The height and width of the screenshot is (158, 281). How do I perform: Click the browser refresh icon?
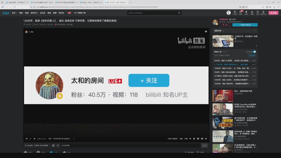click(x=14, y=7)
